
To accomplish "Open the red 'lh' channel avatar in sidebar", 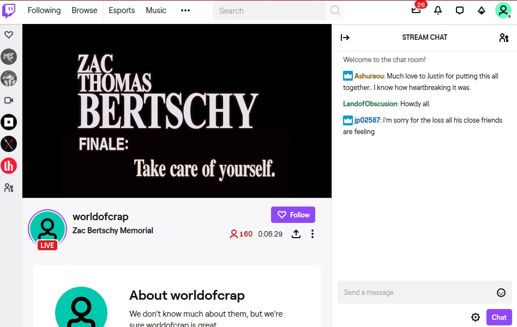I will point(9,166).
